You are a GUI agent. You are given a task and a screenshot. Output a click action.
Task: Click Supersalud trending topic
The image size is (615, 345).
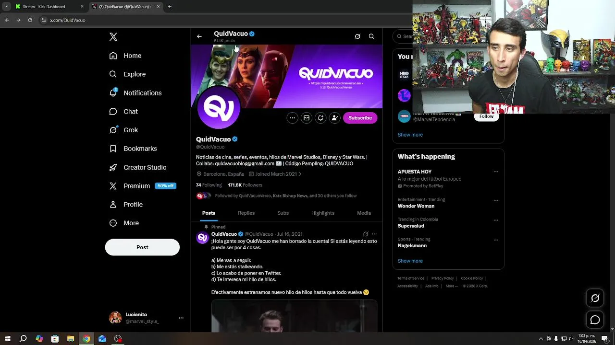[x=411, y=226]
